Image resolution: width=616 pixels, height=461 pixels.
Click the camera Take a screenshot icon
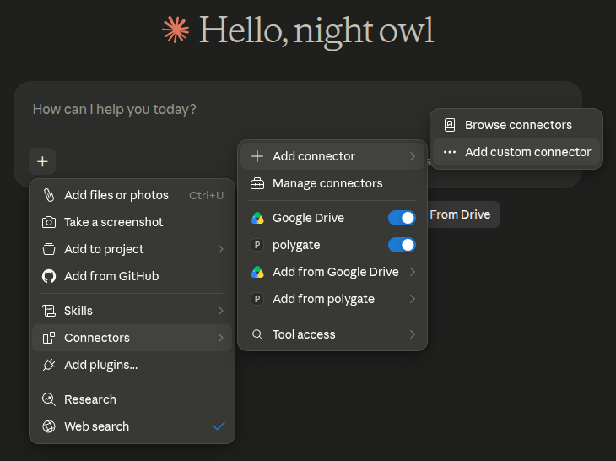click(x=49, y=222)
